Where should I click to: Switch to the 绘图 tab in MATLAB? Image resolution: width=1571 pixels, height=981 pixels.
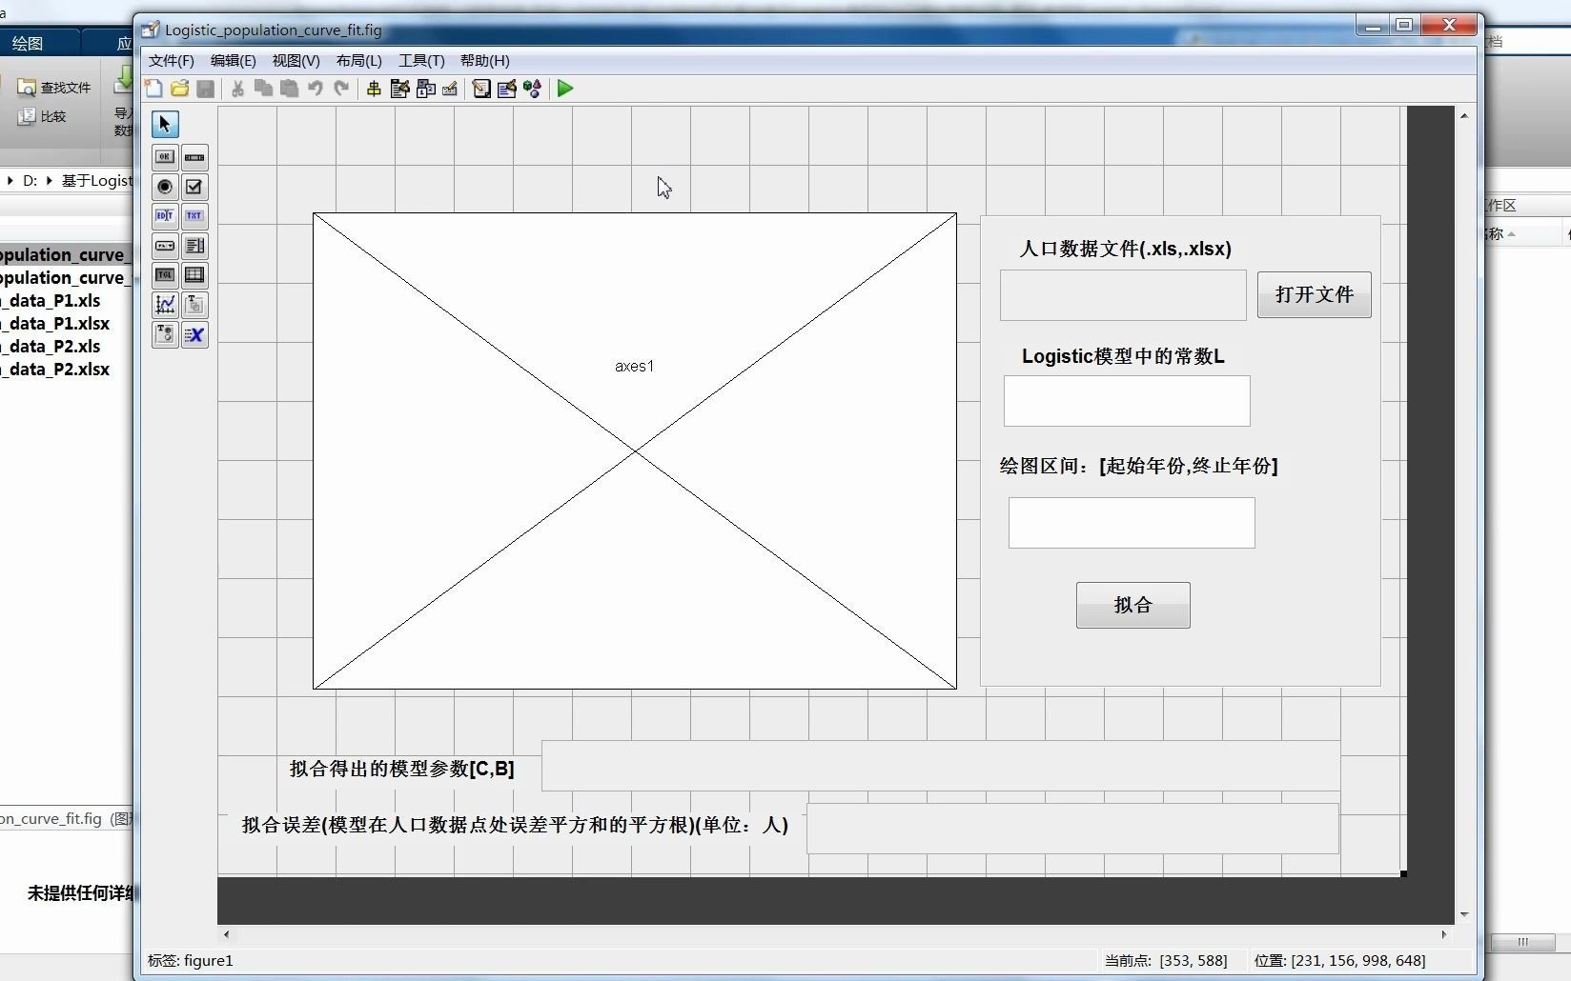[x=27, y=43]
